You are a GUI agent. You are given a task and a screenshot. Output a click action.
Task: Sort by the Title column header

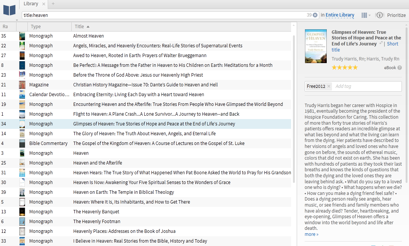(x=181, y=27)
